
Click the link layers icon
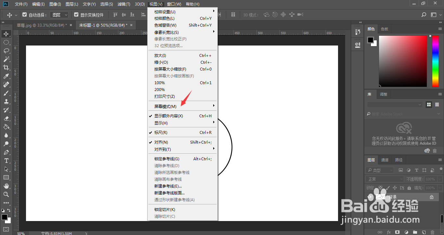(380, 232)
